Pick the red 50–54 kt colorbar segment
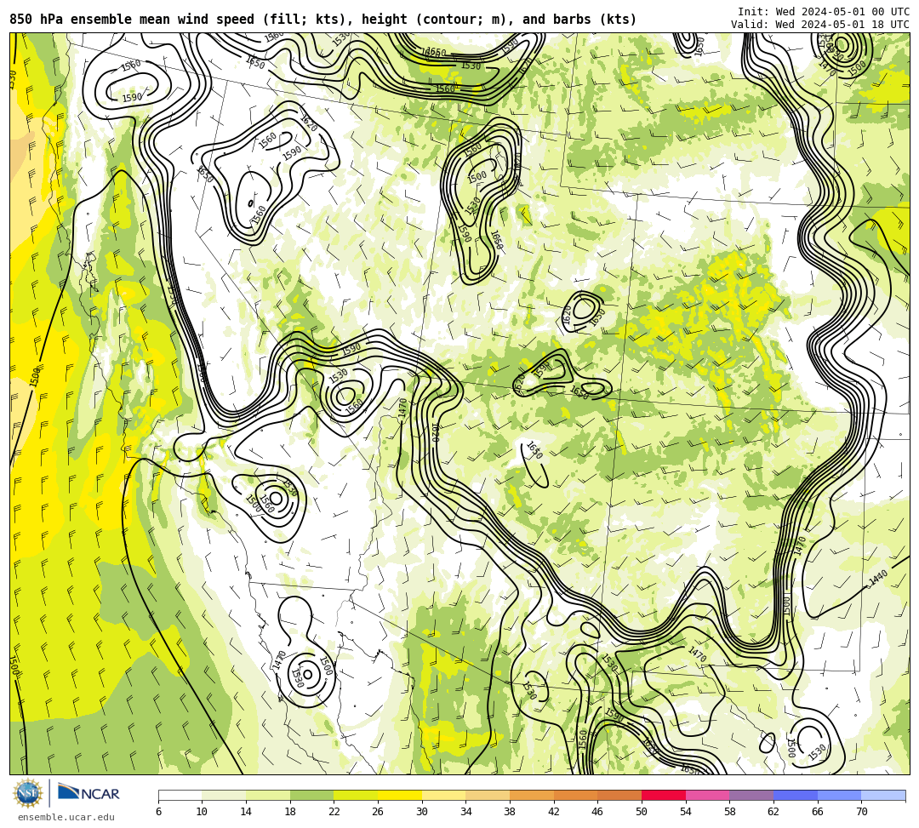This screenshot has height=828, width=919. point(664,795)
